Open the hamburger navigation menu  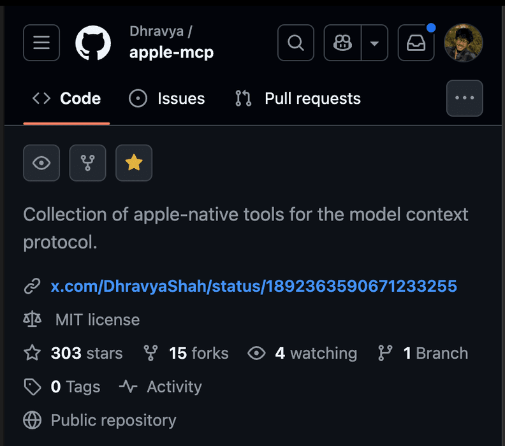click(41, 43)
